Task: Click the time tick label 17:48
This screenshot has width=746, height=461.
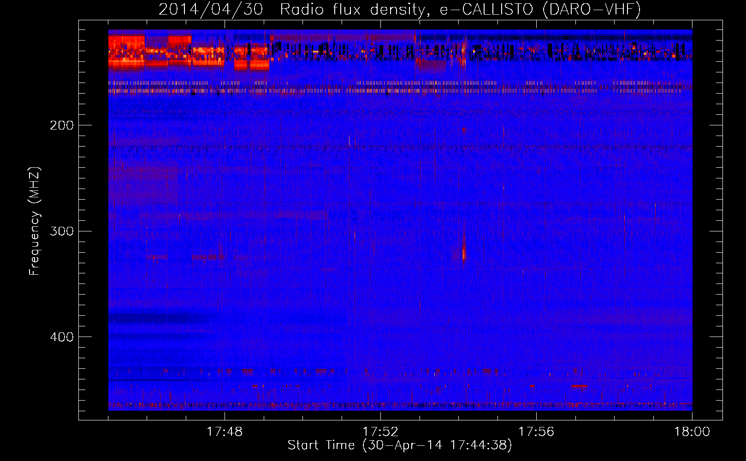Action: tap(225, 432)
